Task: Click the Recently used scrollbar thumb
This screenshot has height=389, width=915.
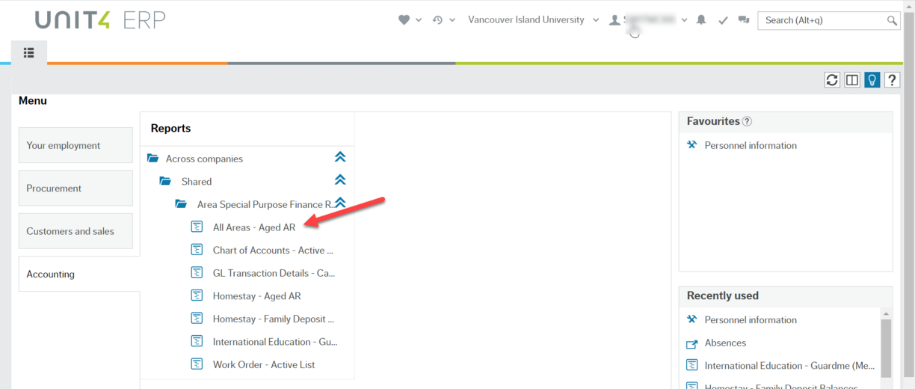Action: pyautogui.click(x=887, y=348)
